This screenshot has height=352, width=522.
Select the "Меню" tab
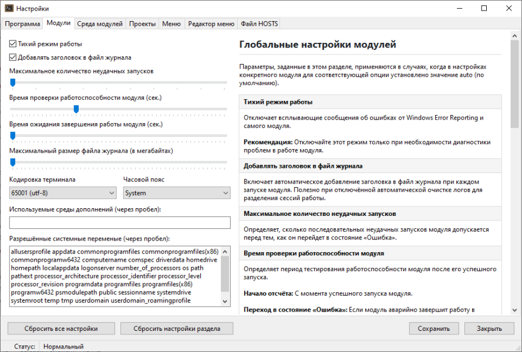pos(171,24)
